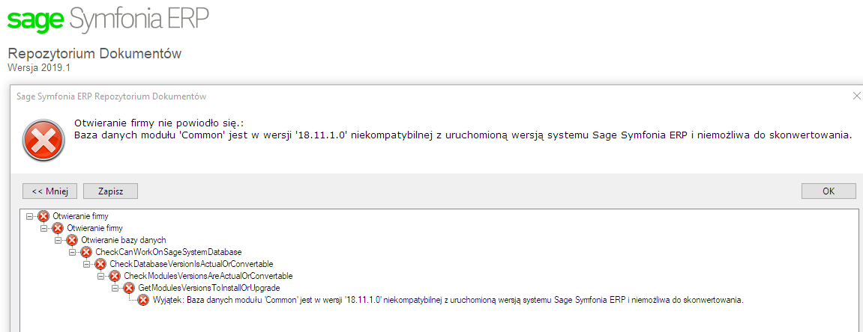This screenshot has height=332, width=863.
Task: Collapse the 'Otwieranie bazy danych' tree node
Action: point(58,240)
